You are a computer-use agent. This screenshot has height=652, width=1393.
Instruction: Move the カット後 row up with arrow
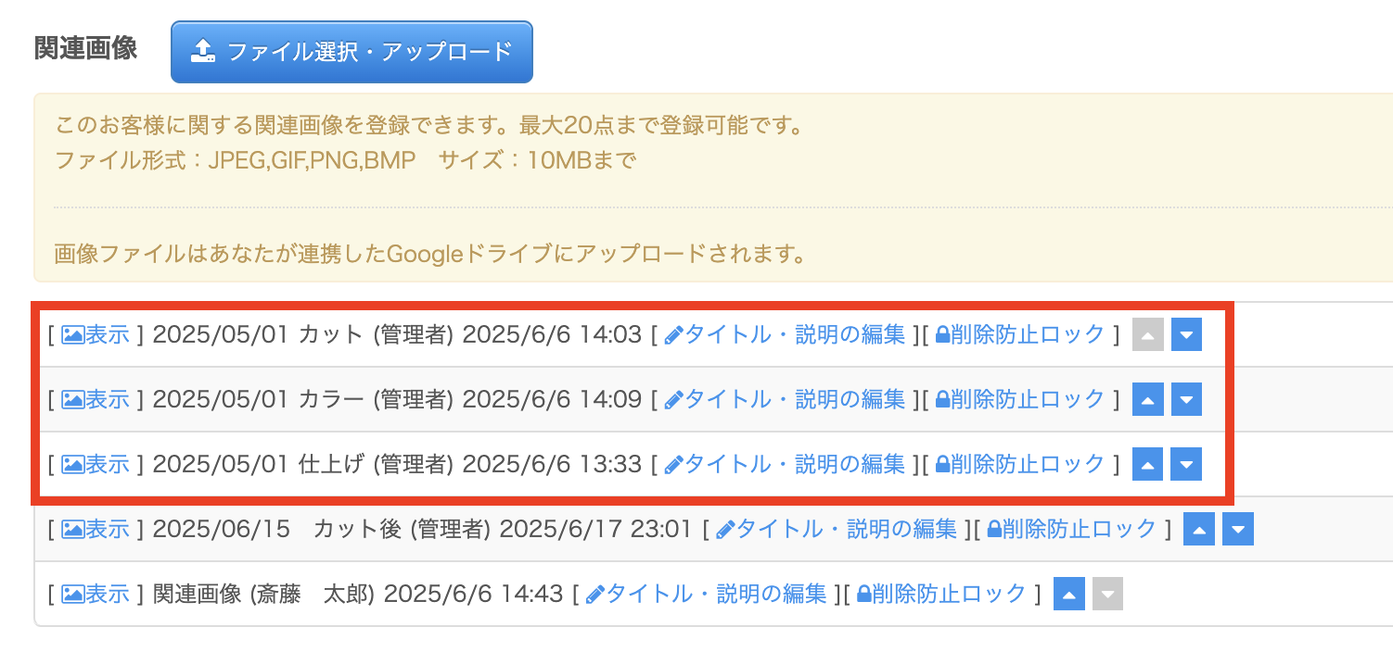coord(1200,529)
